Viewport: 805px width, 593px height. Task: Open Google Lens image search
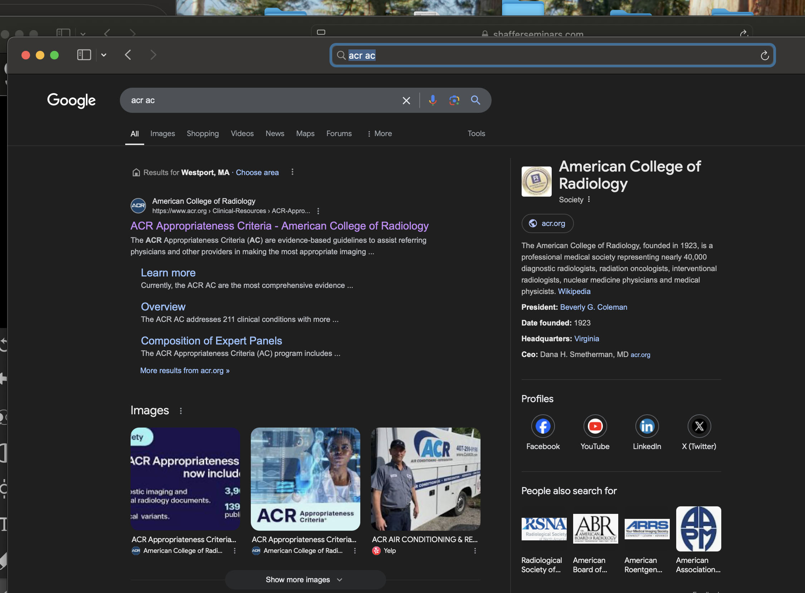[x=454, y=100]
